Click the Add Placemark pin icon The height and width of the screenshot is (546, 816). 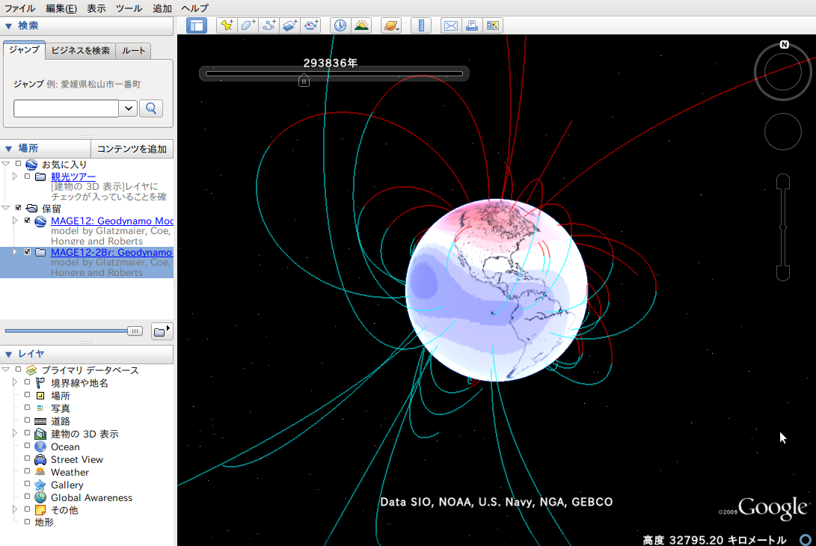point(227,25)
